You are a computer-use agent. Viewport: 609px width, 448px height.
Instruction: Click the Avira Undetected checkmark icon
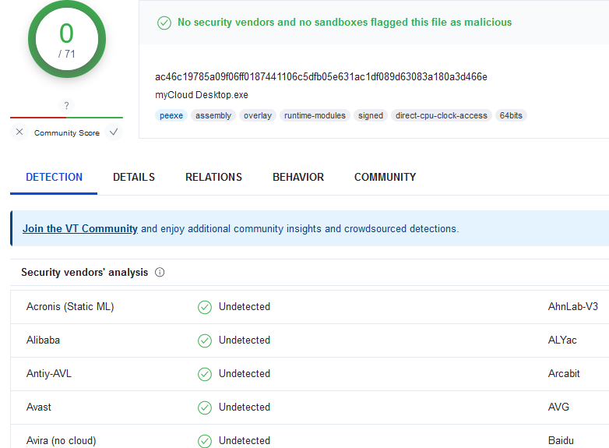click(x=205, y=441)
